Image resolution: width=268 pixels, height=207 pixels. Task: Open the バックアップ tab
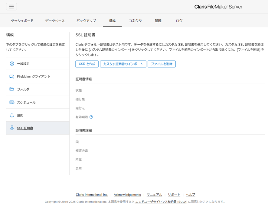point(86,21)
